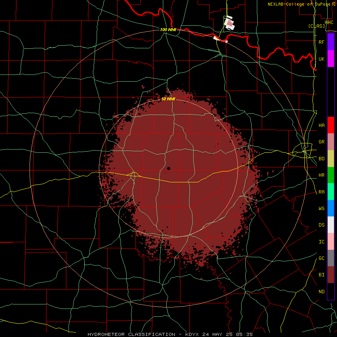Click the '24 MAY 25' date text

pyautogui.click(x=217, y=334)
